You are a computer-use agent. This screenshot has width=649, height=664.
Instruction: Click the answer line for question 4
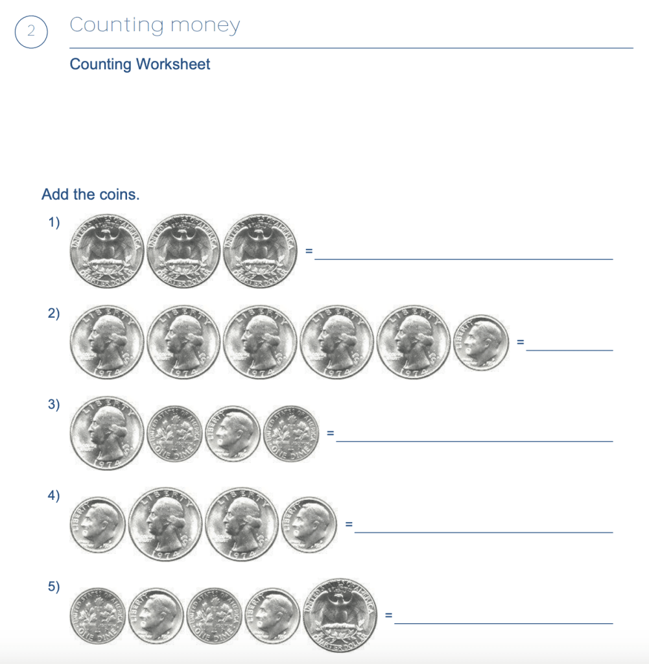pyautogui.click(x=484, y=532)
